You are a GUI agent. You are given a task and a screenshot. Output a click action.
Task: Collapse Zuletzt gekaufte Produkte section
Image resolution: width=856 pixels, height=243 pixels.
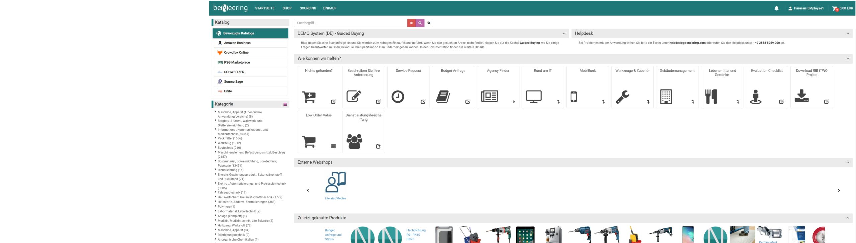click(x=848, y=218)
